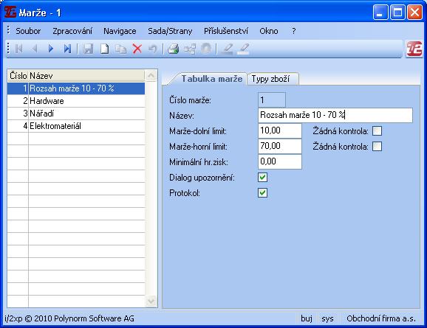
Task: Open the Příslušenství menu
Action: 226,31
